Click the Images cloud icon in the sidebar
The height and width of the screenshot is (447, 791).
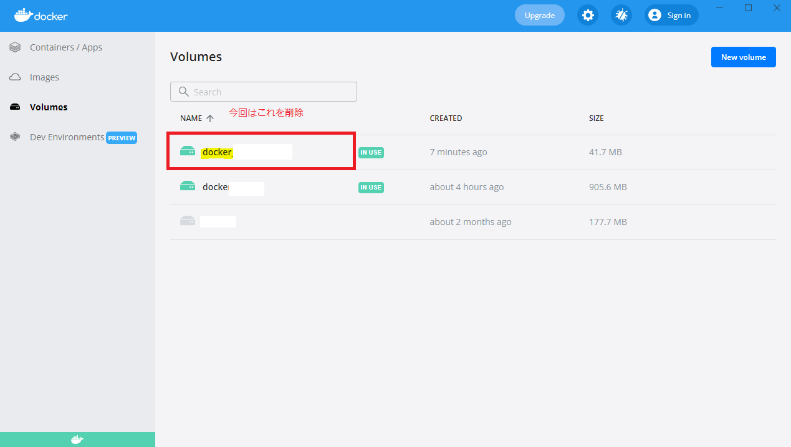14,77
